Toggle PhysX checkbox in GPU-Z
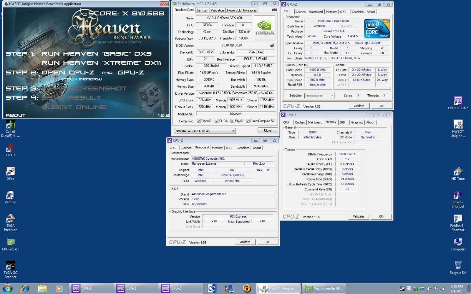The height and width of the screenshot is (294, 471). [x=232, y=121]
